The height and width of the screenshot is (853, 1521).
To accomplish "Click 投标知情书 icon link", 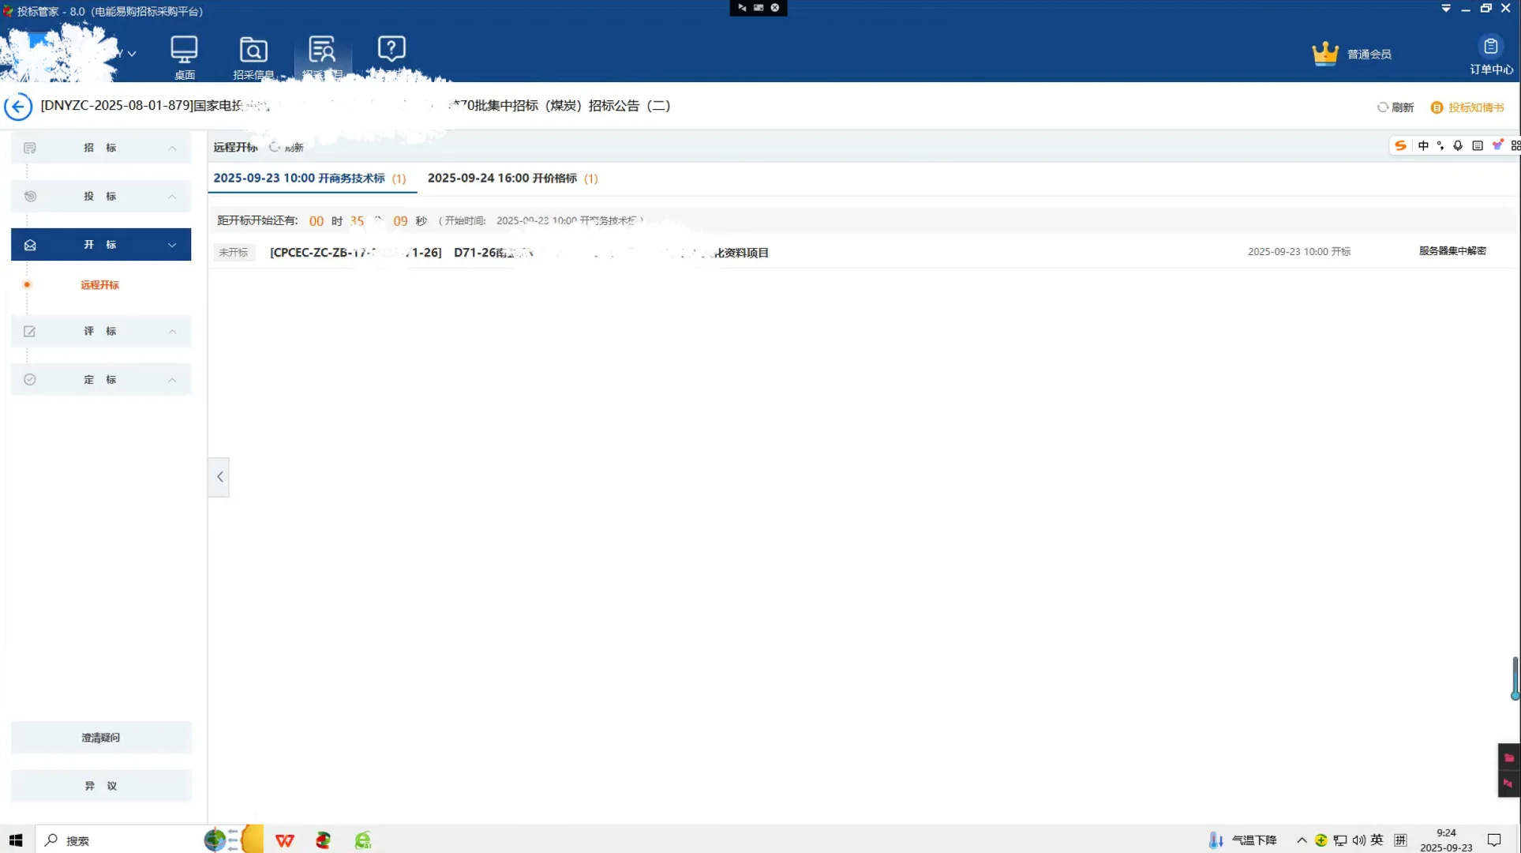I will click(x=1467, y=107).
